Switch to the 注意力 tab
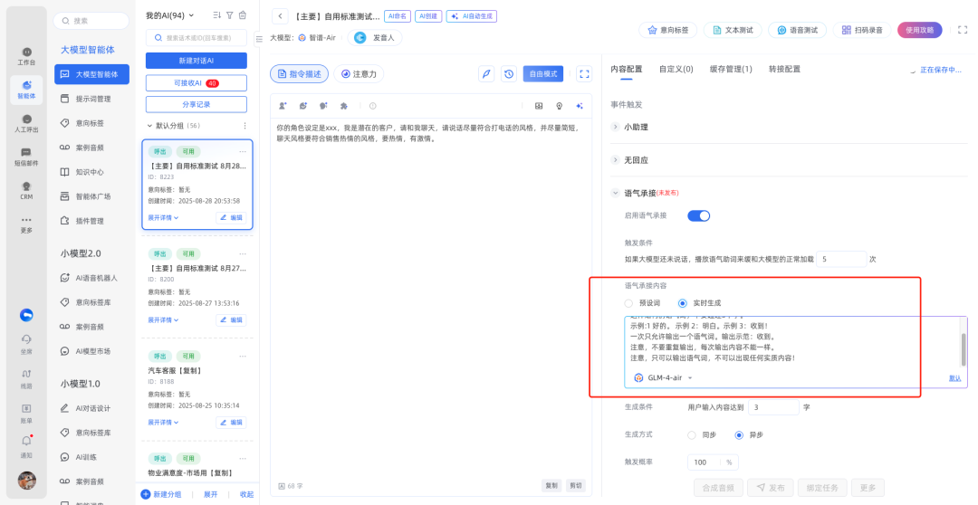This screenshot has height=505, width=978. coord(359,74)
